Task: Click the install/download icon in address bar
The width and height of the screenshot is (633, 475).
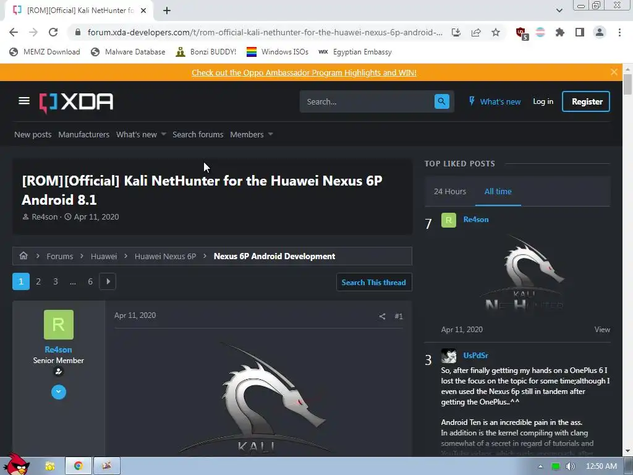Action: [x=456, y=32]
